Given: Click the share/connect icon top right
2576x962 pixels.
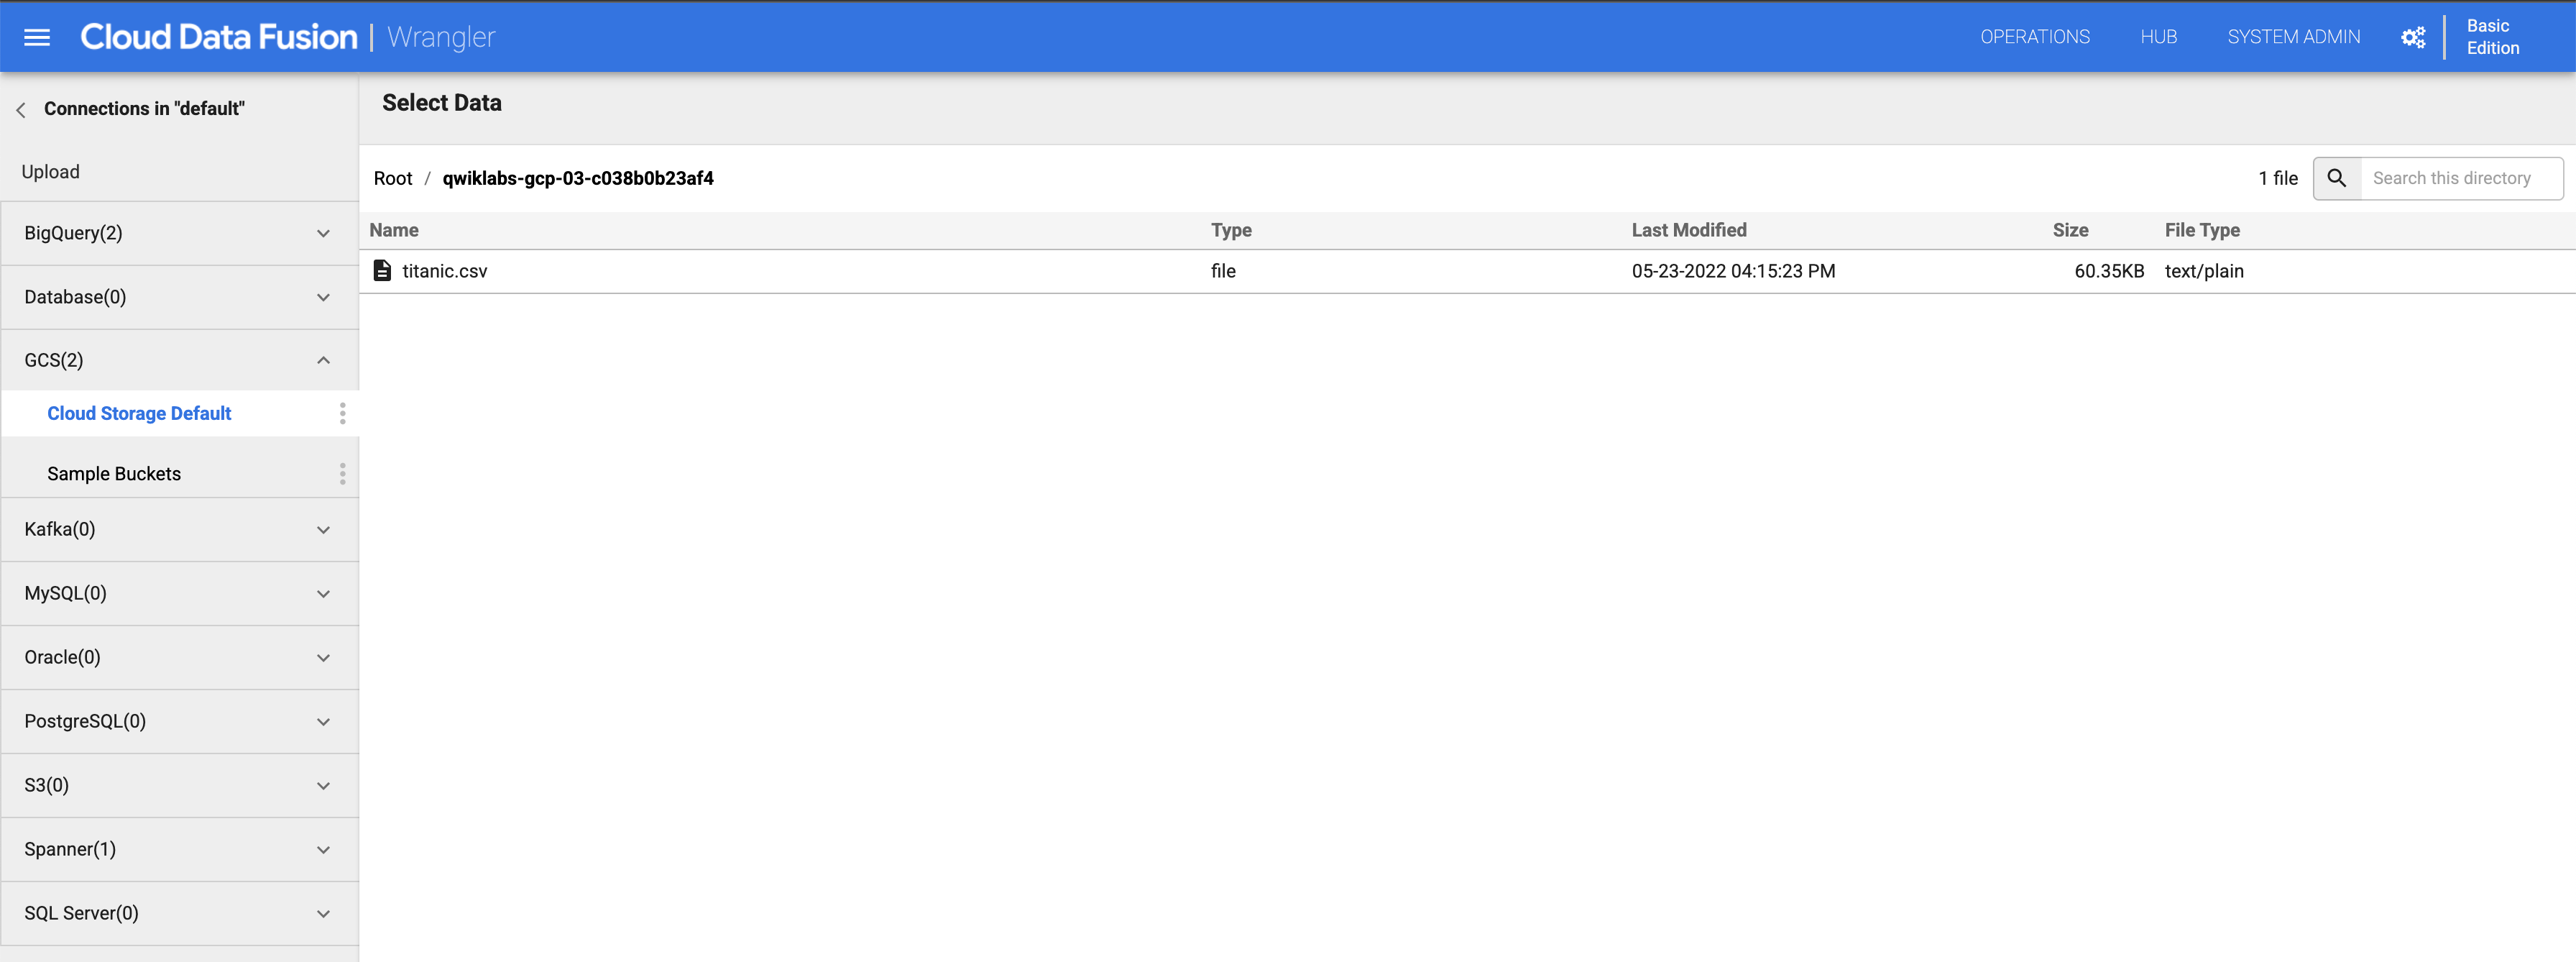Looking at the screenshot, I should [2411, 36].
